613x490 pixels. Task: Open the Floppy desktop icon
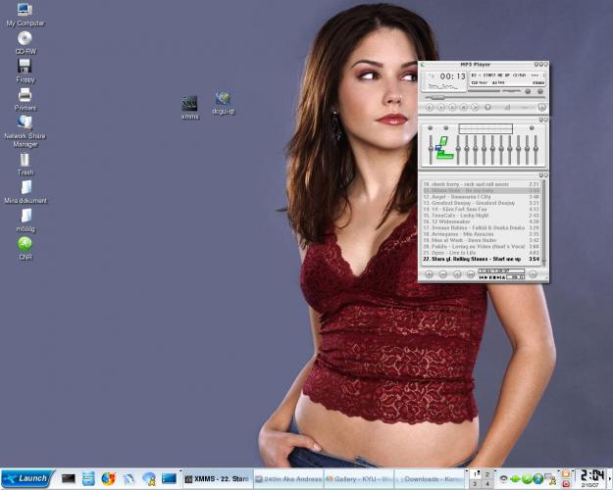click(25, 67)
